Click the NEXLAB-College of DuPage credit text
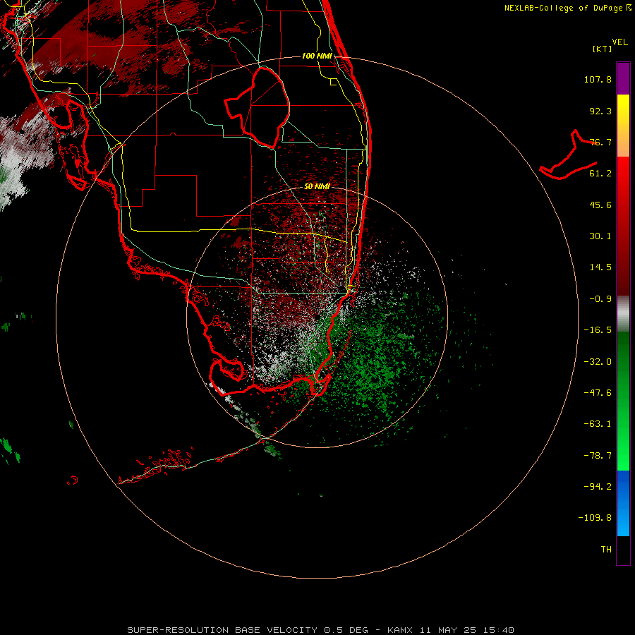The height and width of the screenshot is (635, 635). pyautogui.click(x=567, y=8)
